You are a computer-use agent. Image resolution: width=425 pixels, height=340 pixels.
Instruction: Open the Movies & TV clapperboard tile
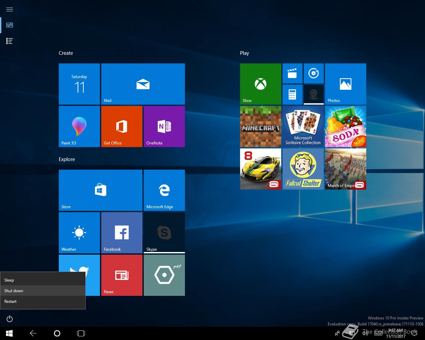click(x=293, y=73)
